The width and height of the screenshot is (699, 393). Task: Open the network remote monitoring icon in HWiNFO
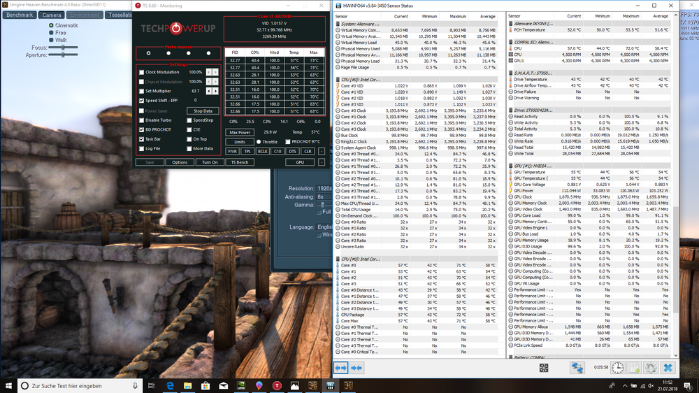(577, 367)
